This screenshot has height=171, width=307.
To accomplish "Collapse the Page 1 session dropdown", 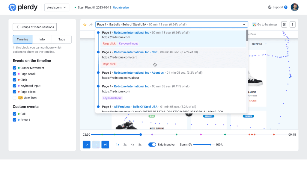I will click(x=244, y=25).
